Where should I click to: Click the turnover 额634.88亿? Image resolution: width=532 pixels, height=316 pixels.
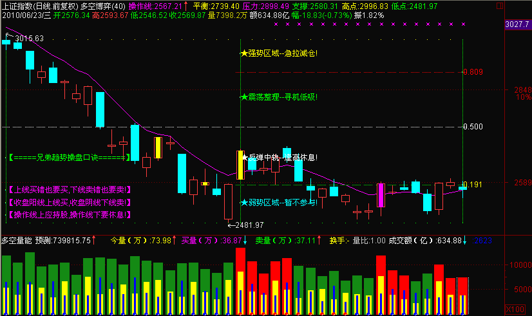[x=269, y=15]
